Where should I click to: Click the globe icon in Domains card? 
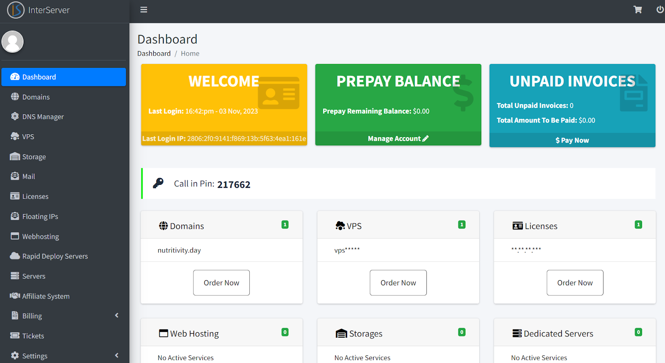pyautogui.click(x=163, y=226)
